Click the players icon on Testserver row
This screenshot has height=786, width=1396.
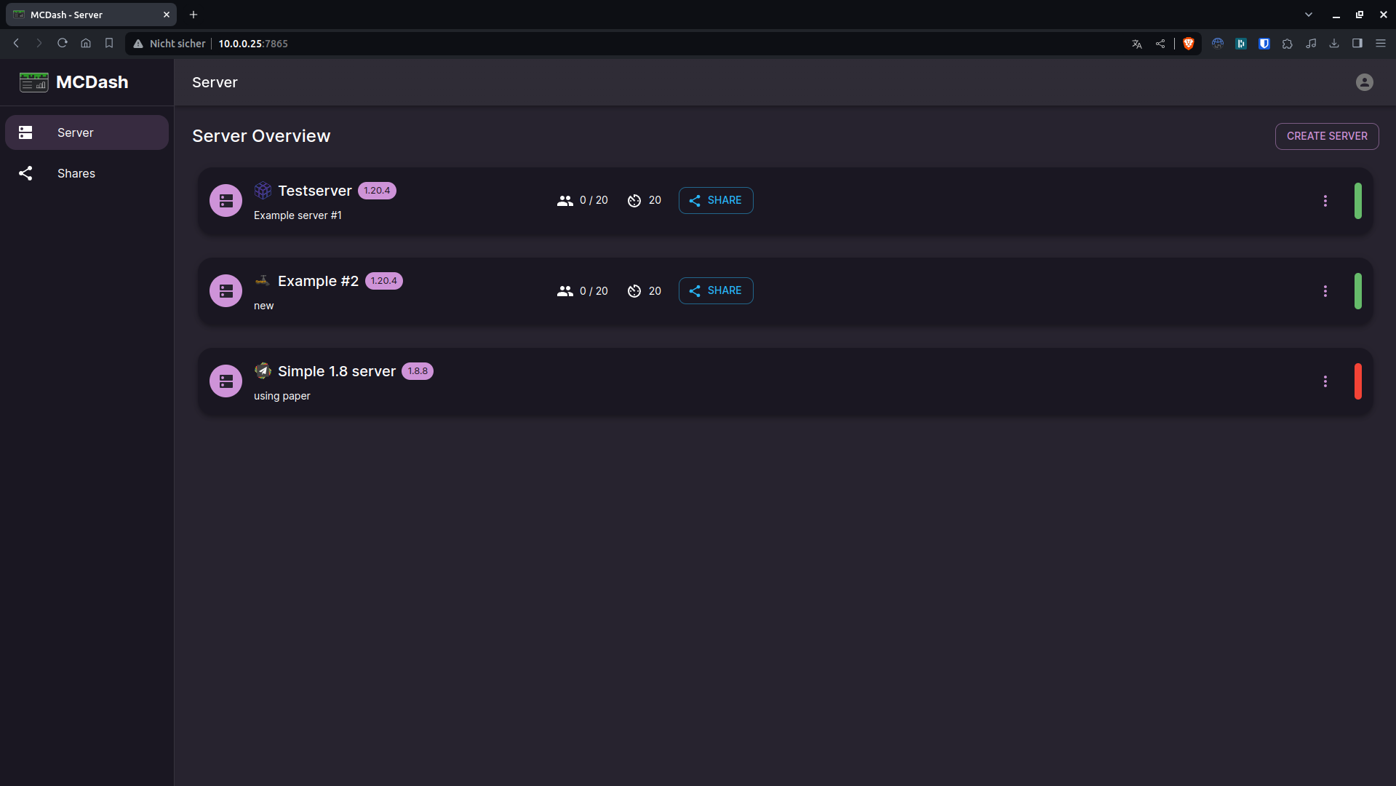(x=565, y=200)
